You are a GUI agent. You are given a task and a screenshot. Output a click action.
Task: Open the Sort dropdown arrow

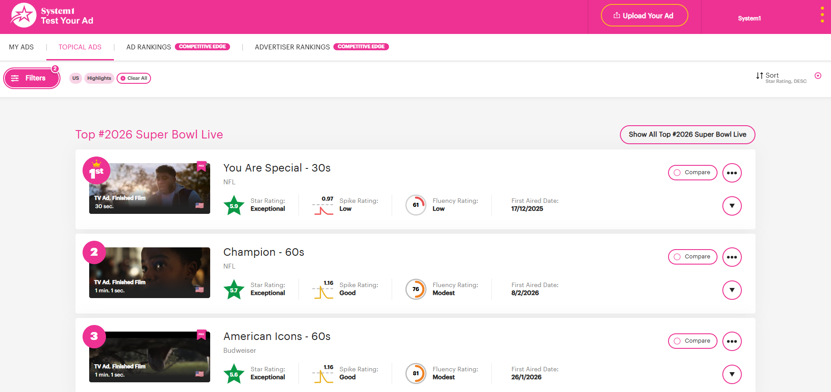(818, 76)
